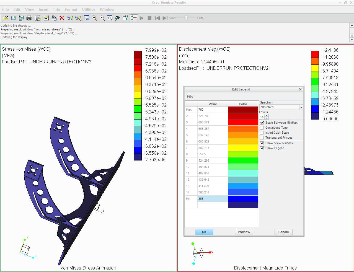
Task: Open the Info menu
Action: coord(57,9)
